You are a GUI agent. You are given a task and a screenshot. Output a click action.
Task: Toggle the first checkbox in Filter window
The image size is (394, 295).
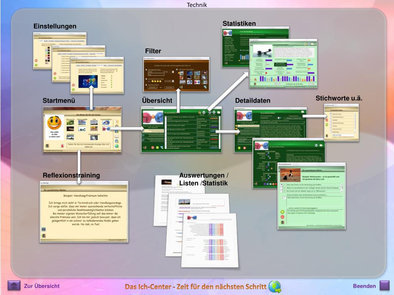click(147, 70)
